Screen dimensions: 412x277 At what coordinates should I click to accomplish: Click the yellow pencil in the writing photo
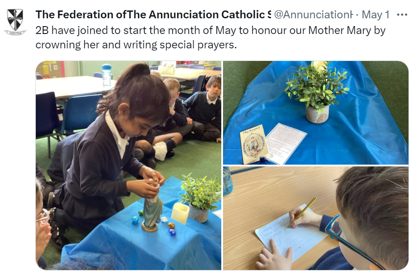(x=302, y=212)
